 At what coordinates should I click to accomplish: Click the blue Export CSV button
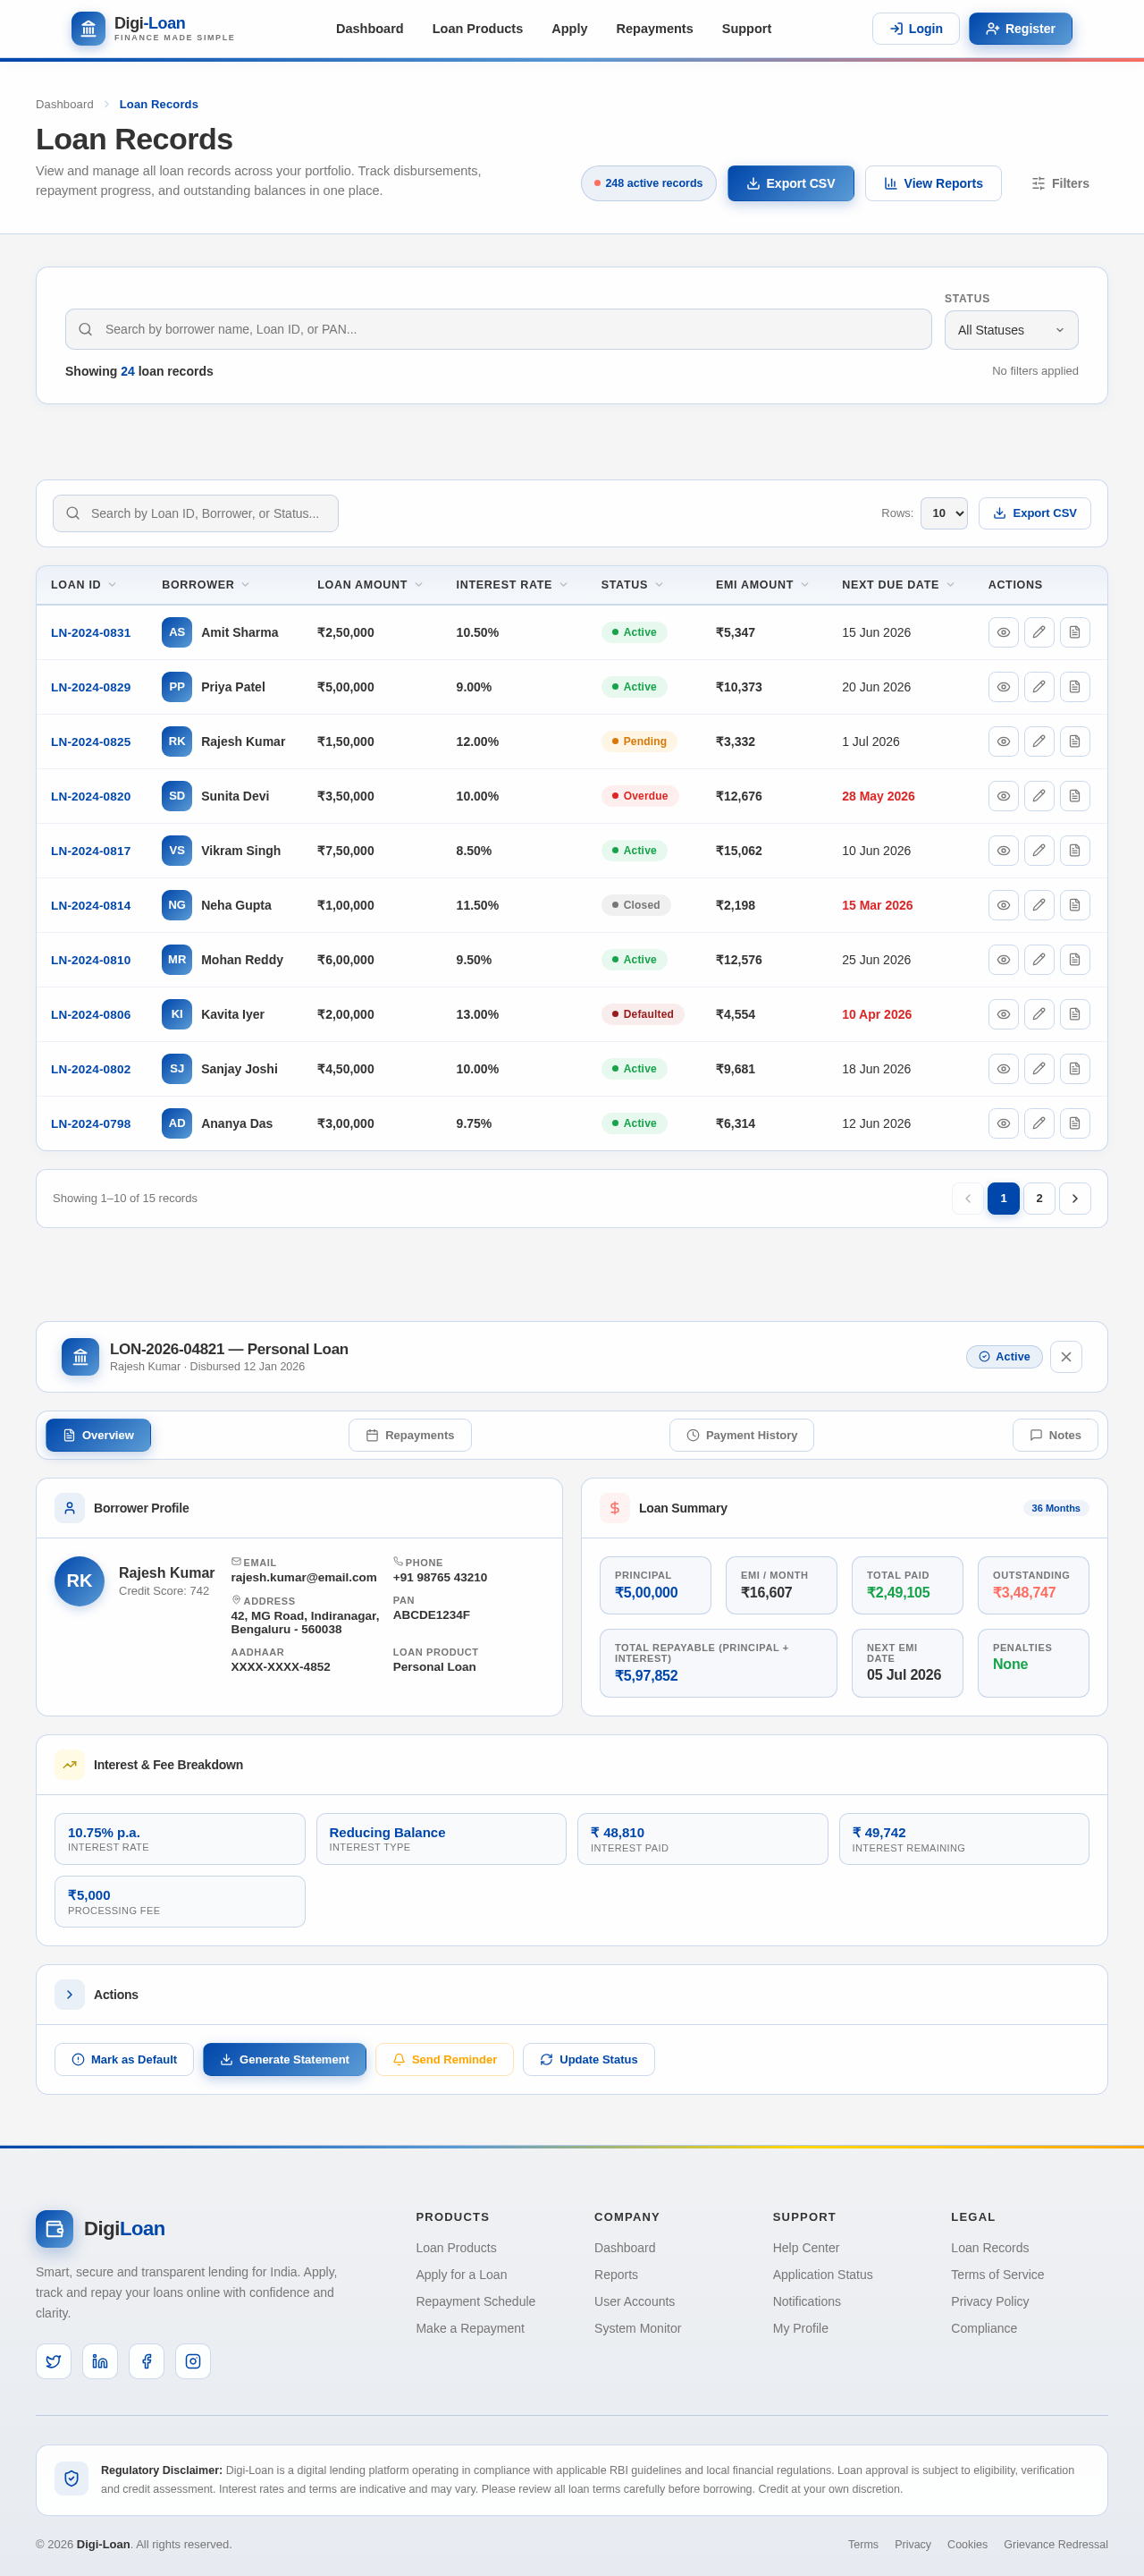pos(790,183)
